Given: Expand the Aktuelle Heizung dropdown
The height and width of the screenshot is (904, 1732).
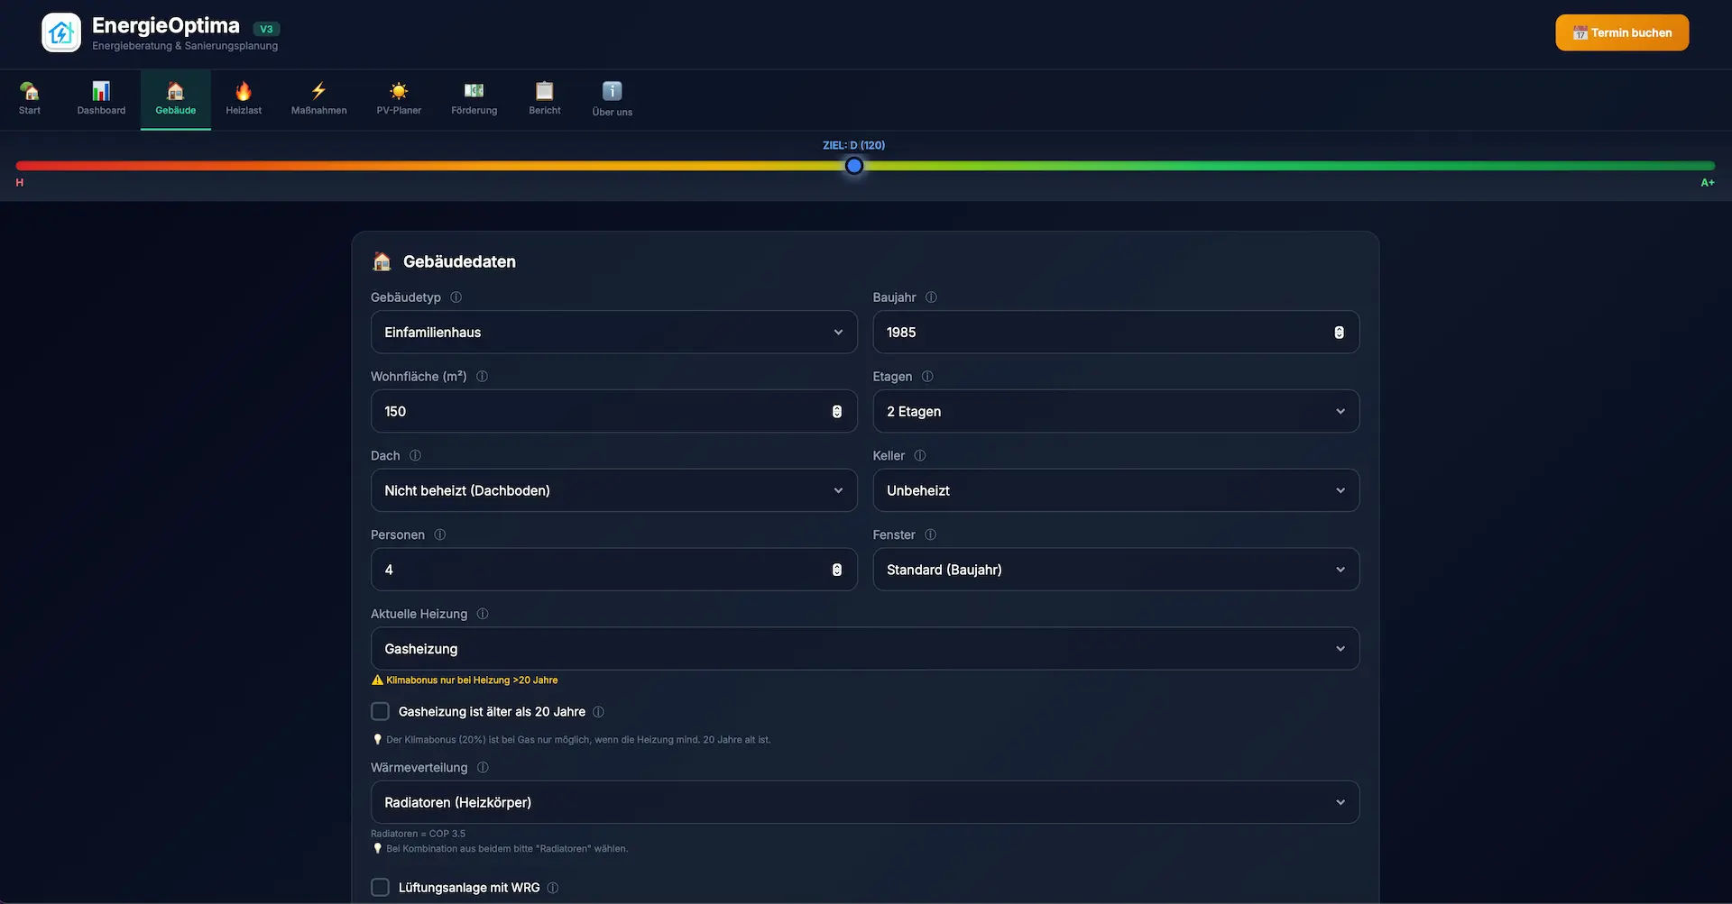Looking at the screenshot, I should pos(864,649).
